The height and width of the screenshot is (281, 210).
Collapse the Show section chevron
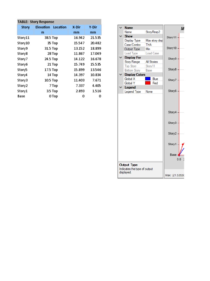coord(121,36)
